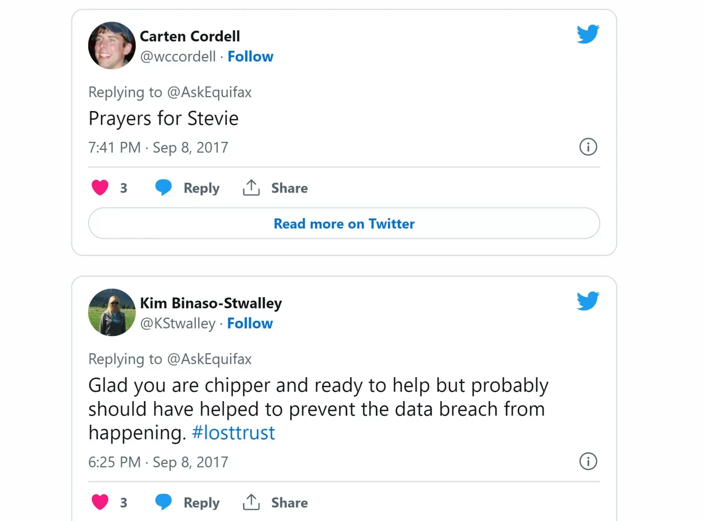Click reply bubble on "Prayers for Stevie" tweet
The height and width of the screenshot is (521, 703).
(x=163, y=187)
